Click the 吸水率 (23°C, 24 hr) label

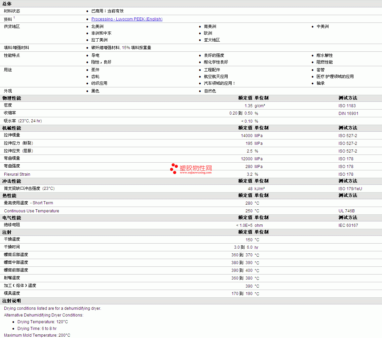click(23, 121)
